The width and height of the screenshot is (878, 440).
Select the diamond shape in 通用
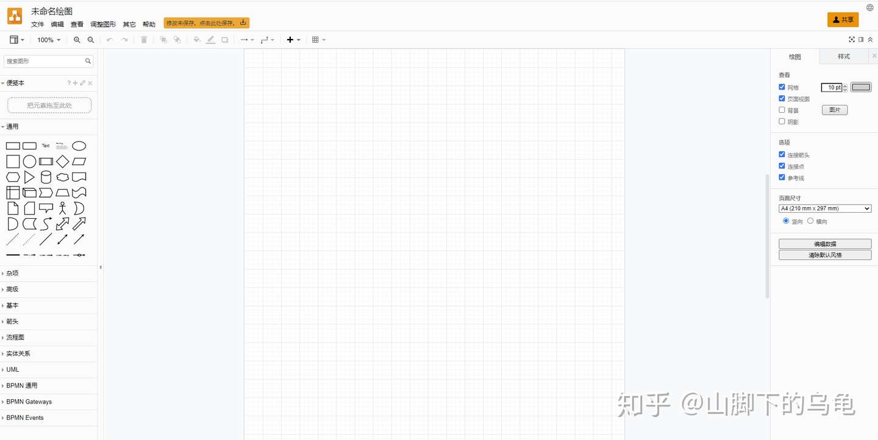click(x=63, y=161)
